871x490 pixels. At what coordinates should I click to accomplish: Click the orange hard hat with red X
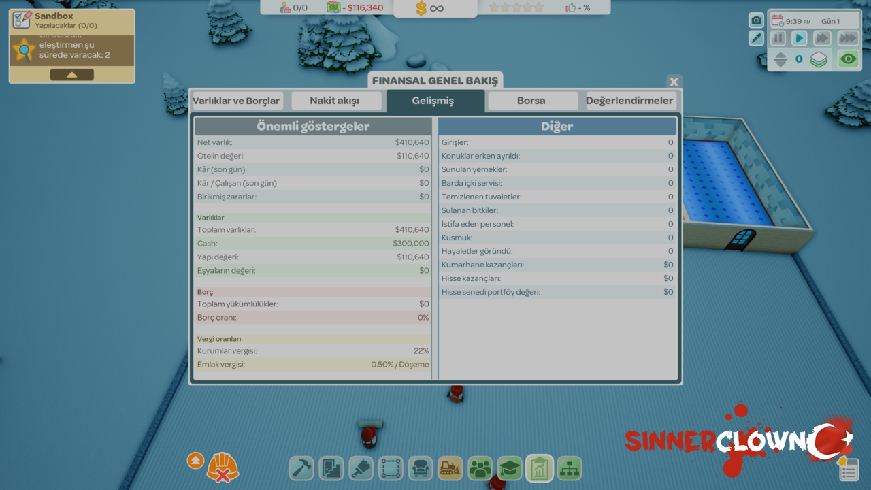click(x=223, y=468)
